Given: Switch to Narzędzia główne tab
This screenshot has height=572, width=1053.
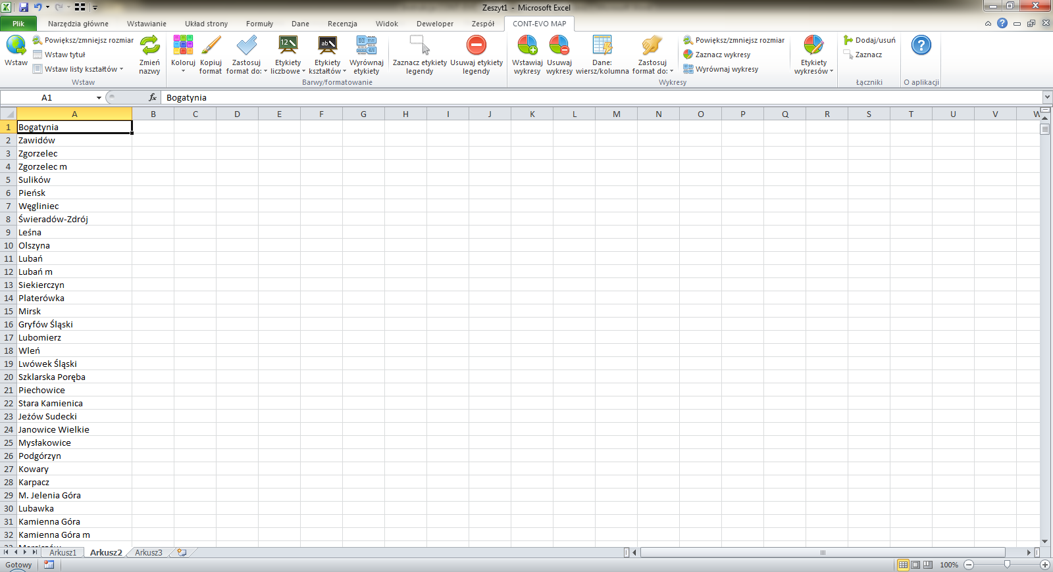Looking at the screenshot, I should (78, 24).
